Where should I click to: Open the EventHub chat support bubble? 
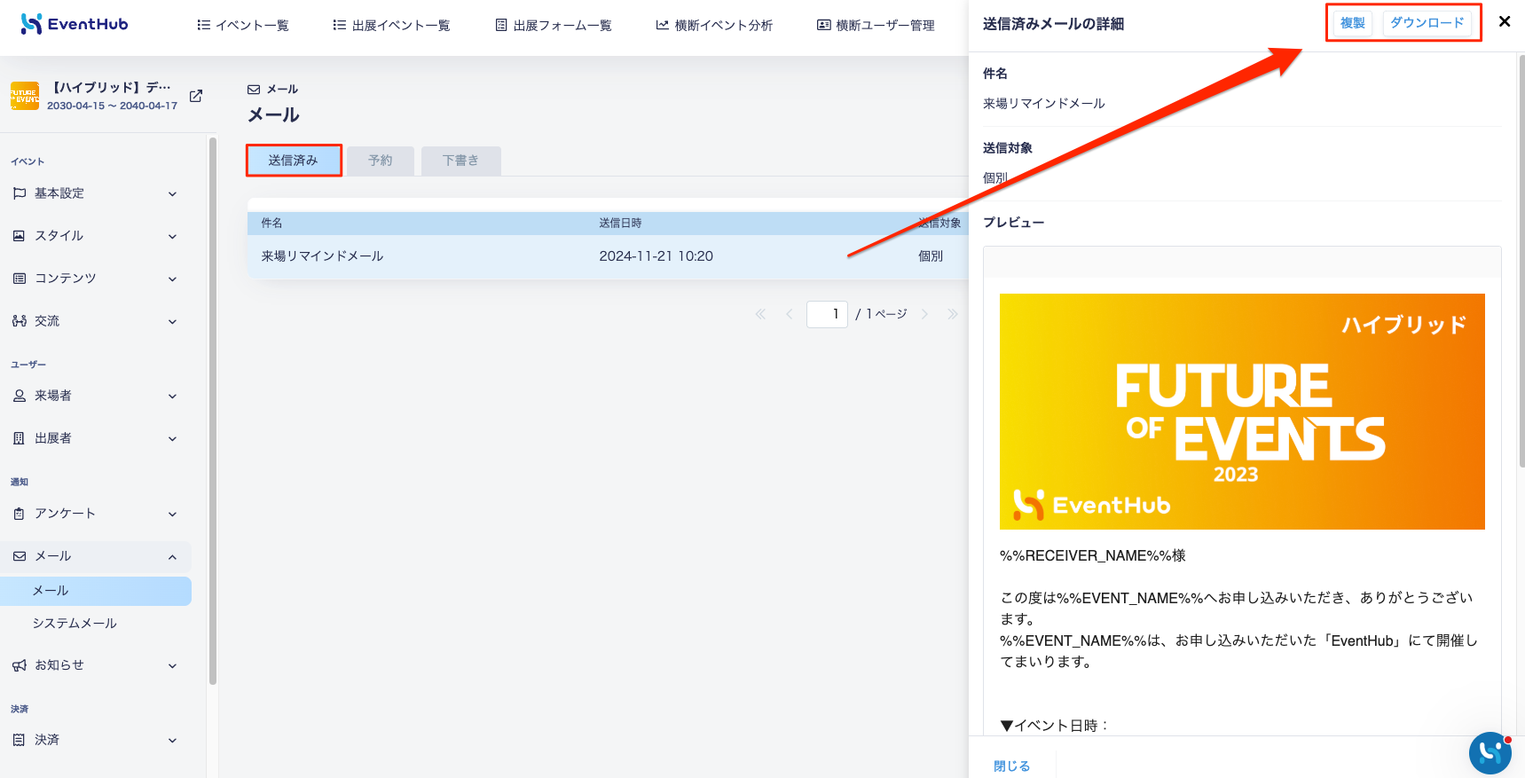pyautogui.click(x=1490, y=753)
